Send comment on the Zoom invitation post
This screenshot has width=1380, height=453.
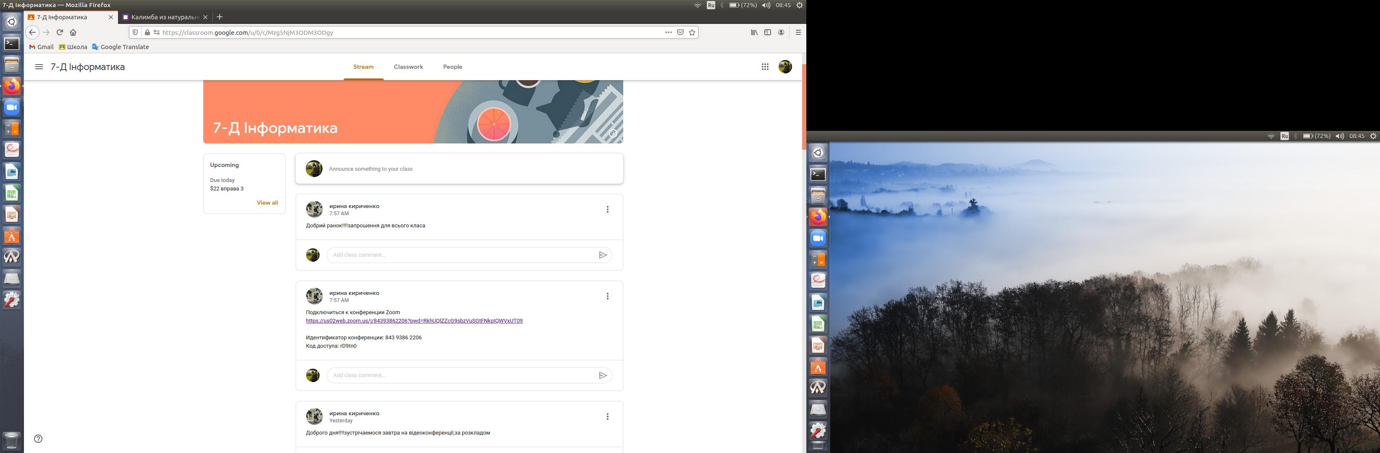tap(603, 375)
